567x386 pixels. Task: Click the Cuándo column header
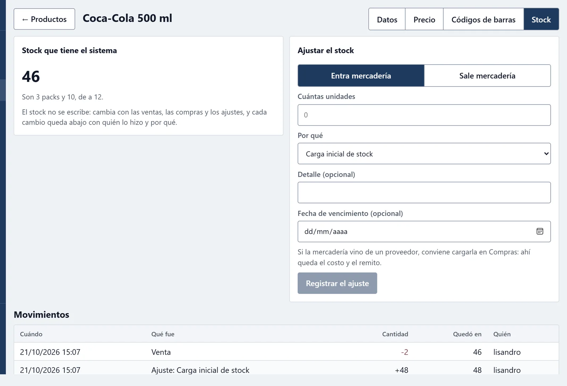[31, 334]
